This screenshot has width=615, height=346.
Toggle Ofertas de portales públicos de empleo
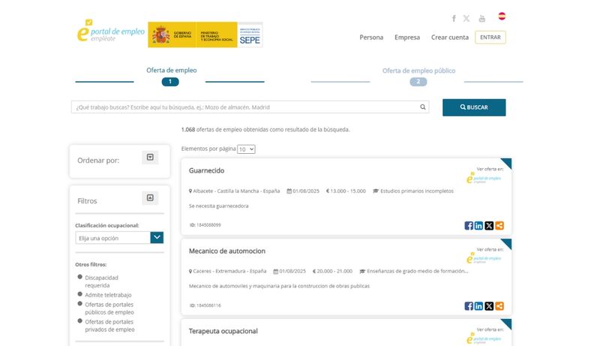coord(80,304)
